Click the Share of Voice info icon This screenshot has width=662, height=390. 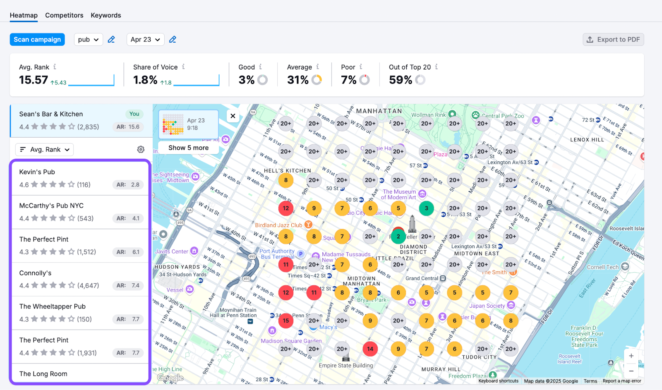point(183,67)
